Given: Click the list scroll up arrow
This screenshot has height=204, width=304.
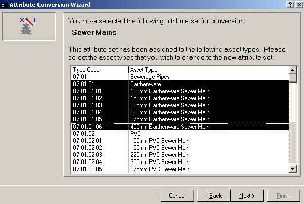Looking at the screenshot, I should point(292,70).
